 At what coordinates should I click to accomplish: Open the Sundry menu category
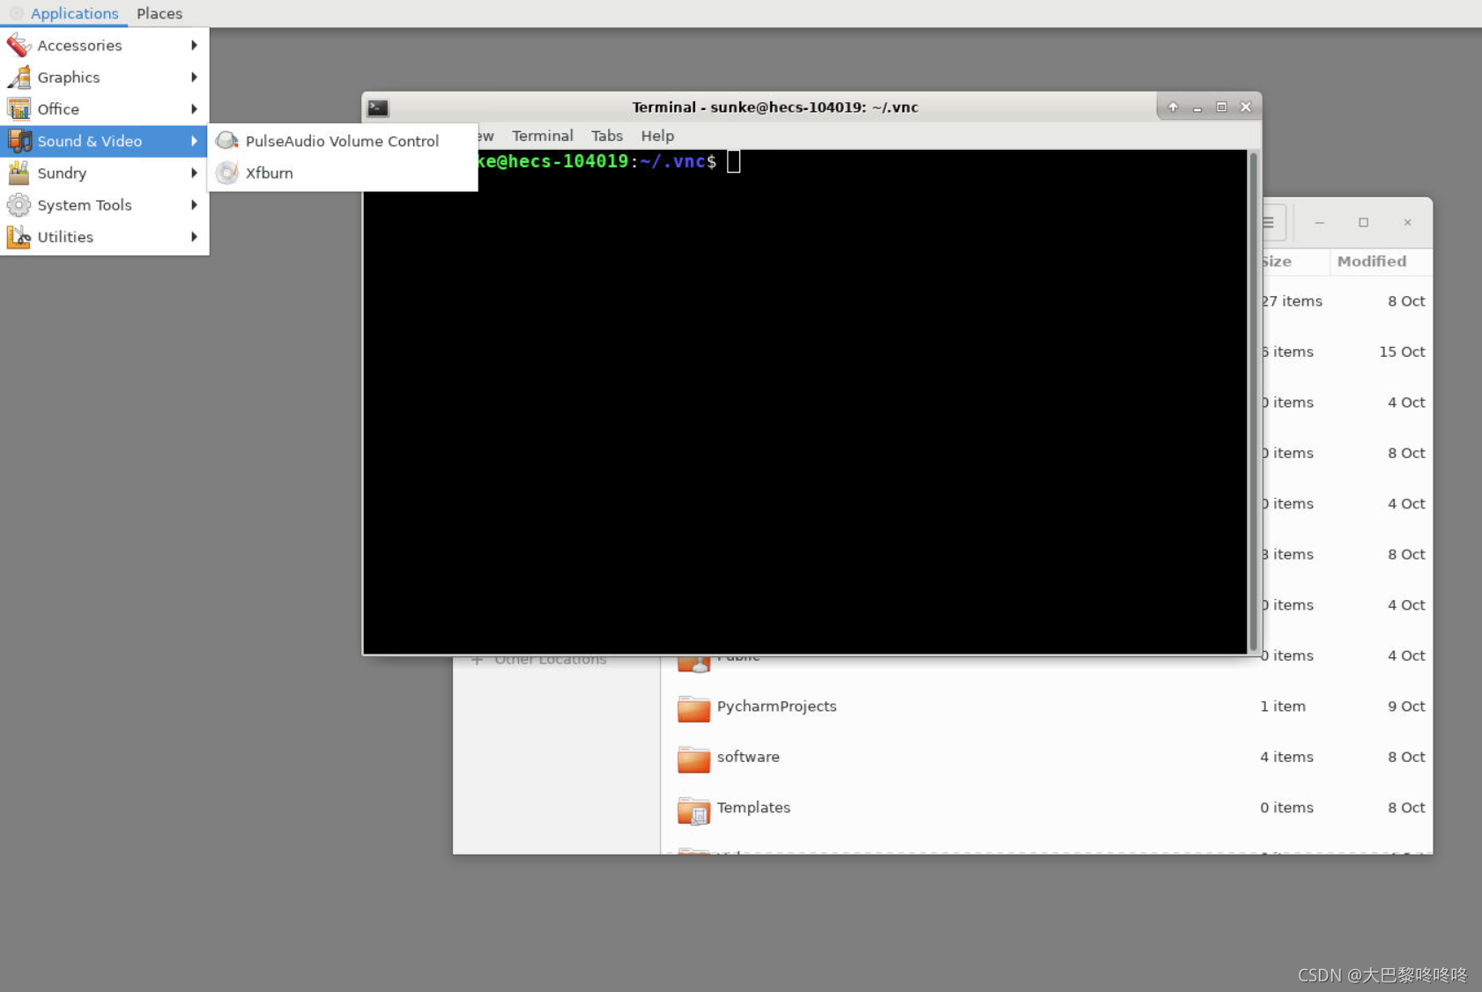point(104,173)
